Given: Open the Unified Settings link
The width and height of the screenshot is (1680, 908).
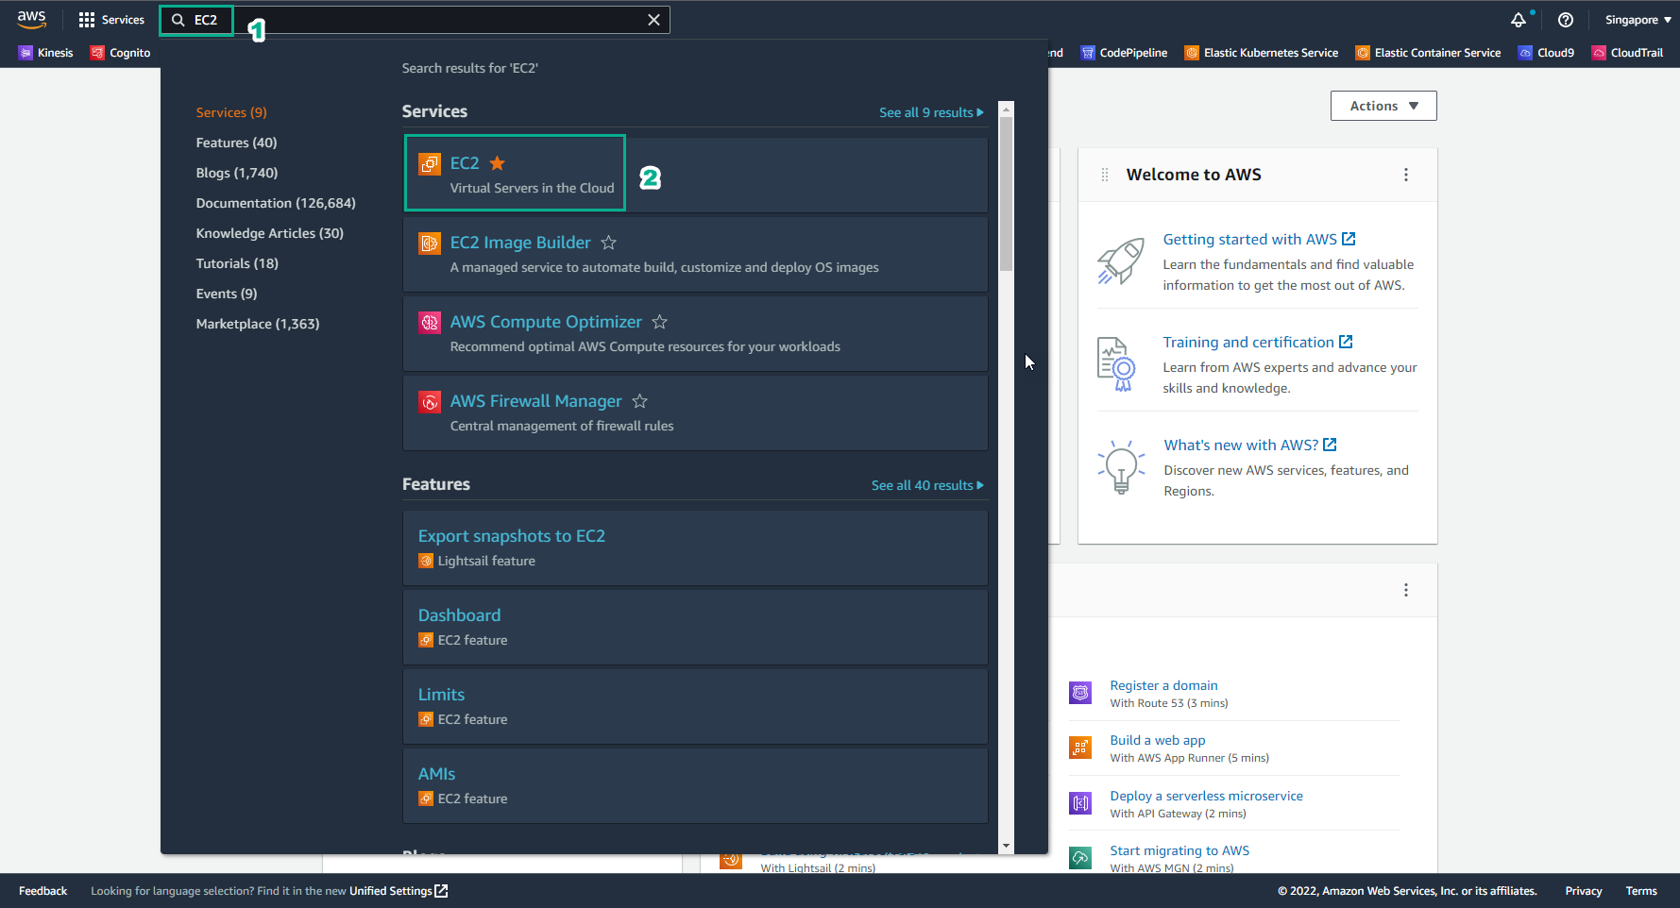Looking at the screenshot, I should point(399,891).
